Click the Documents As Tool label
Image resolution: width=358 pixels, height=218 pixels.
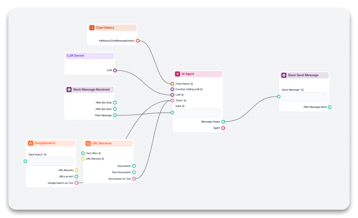point(120,179)
